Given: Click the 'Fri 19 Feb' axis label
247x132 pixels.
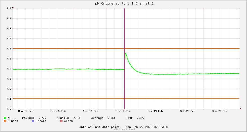Looking at the screenshot, I should [x=155, y=111].
